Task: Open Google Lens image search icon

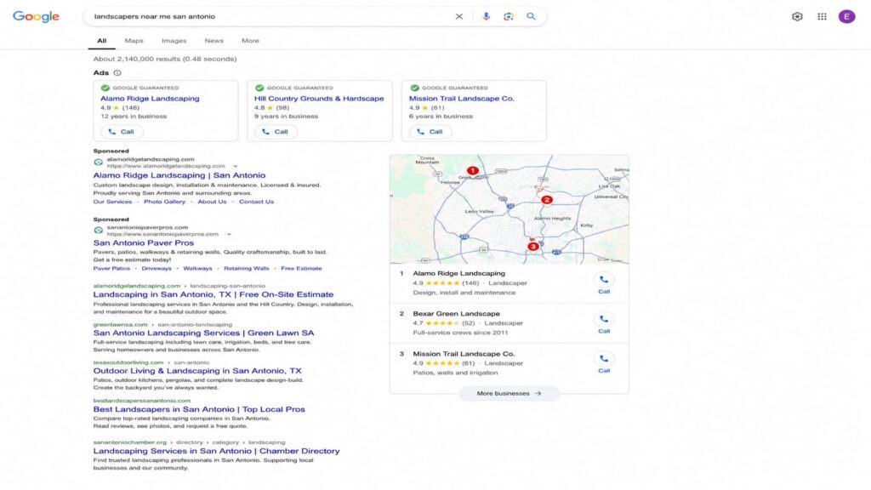Action: 509,17
